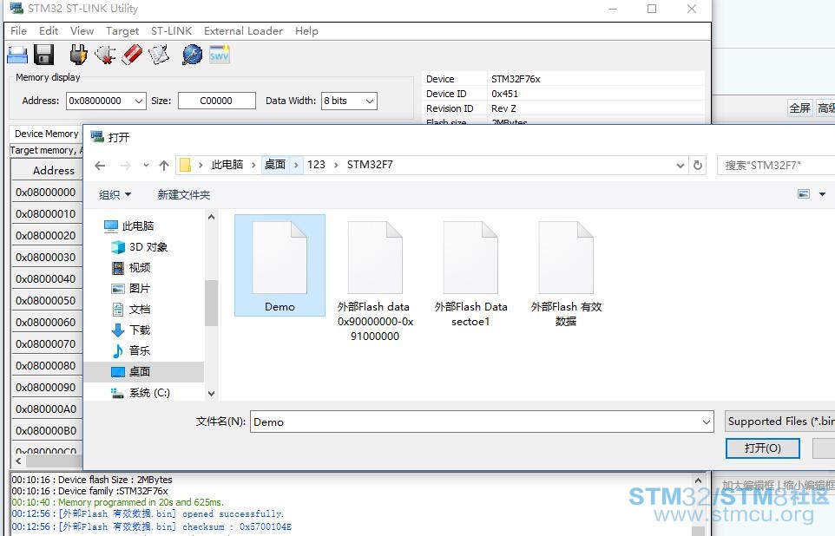Image resolution: width=835 pixels, height=536 pixels.
Task: Navigate to 123 breadcrumb folder
Action: pos(316,165)
